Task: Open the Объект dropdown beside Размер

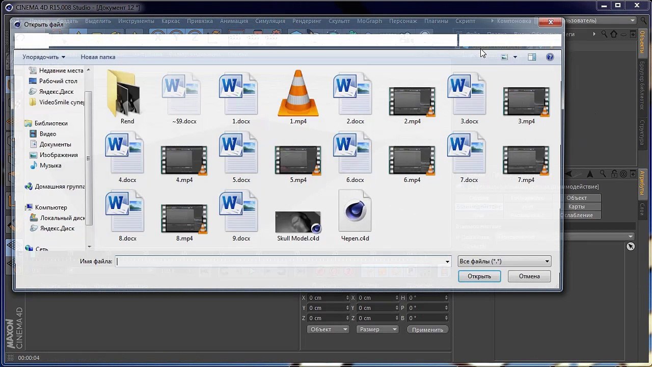Action: coord(329,329)
